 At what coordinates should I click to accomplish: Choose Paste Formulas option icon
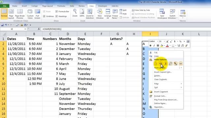click(x=166, y=64)
